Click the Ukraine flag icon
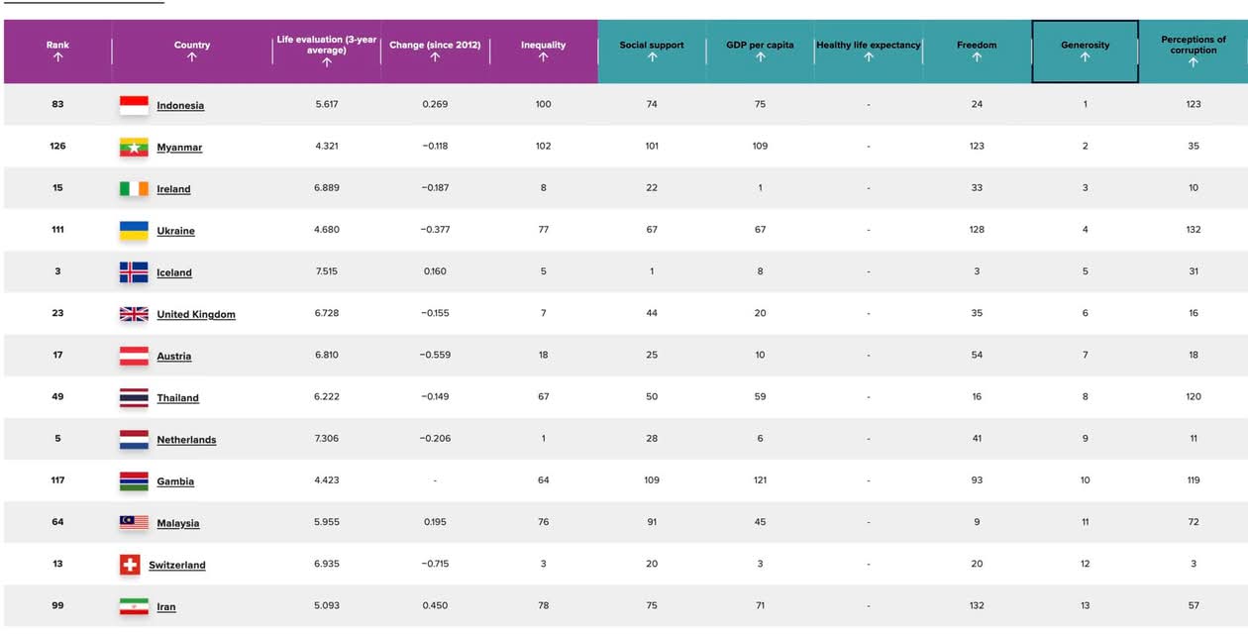This screenshot has width=1248, height=634. [x=134, y=231]
